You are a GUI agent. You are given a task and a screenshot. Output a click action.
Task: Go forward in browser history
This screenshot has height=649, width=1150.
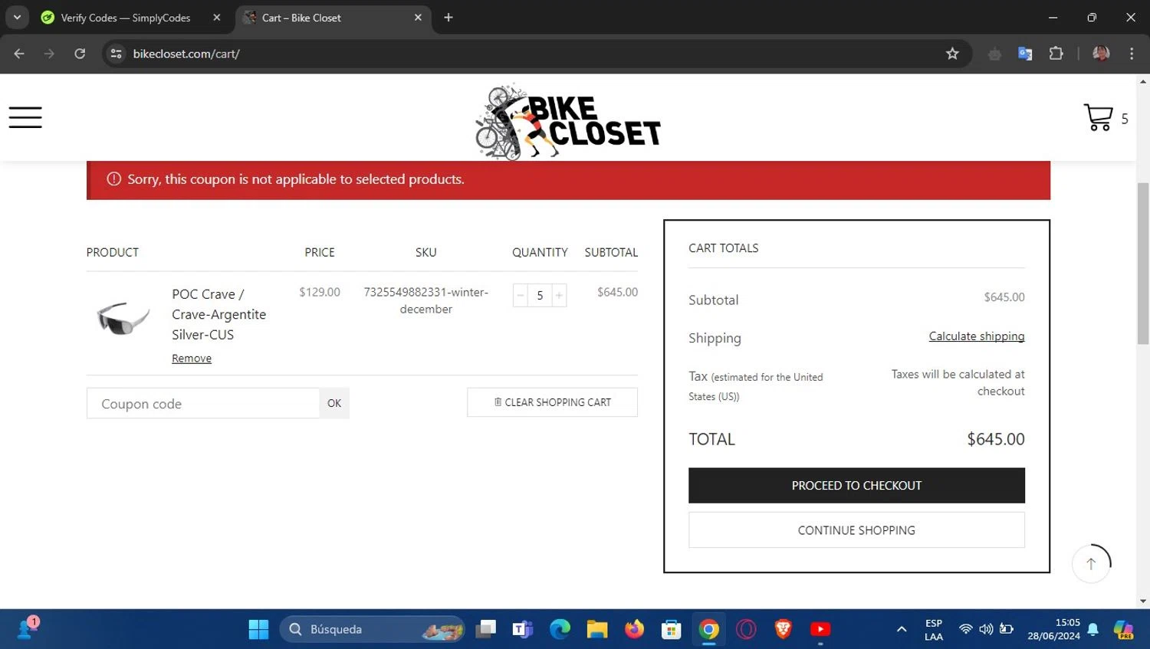tap(49, 54)
